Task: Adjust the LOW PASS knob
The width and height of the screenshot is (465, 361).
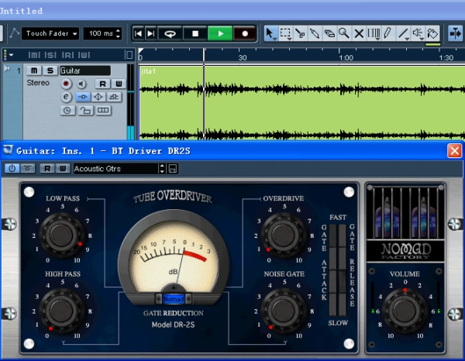Action: tap(61, 236)
